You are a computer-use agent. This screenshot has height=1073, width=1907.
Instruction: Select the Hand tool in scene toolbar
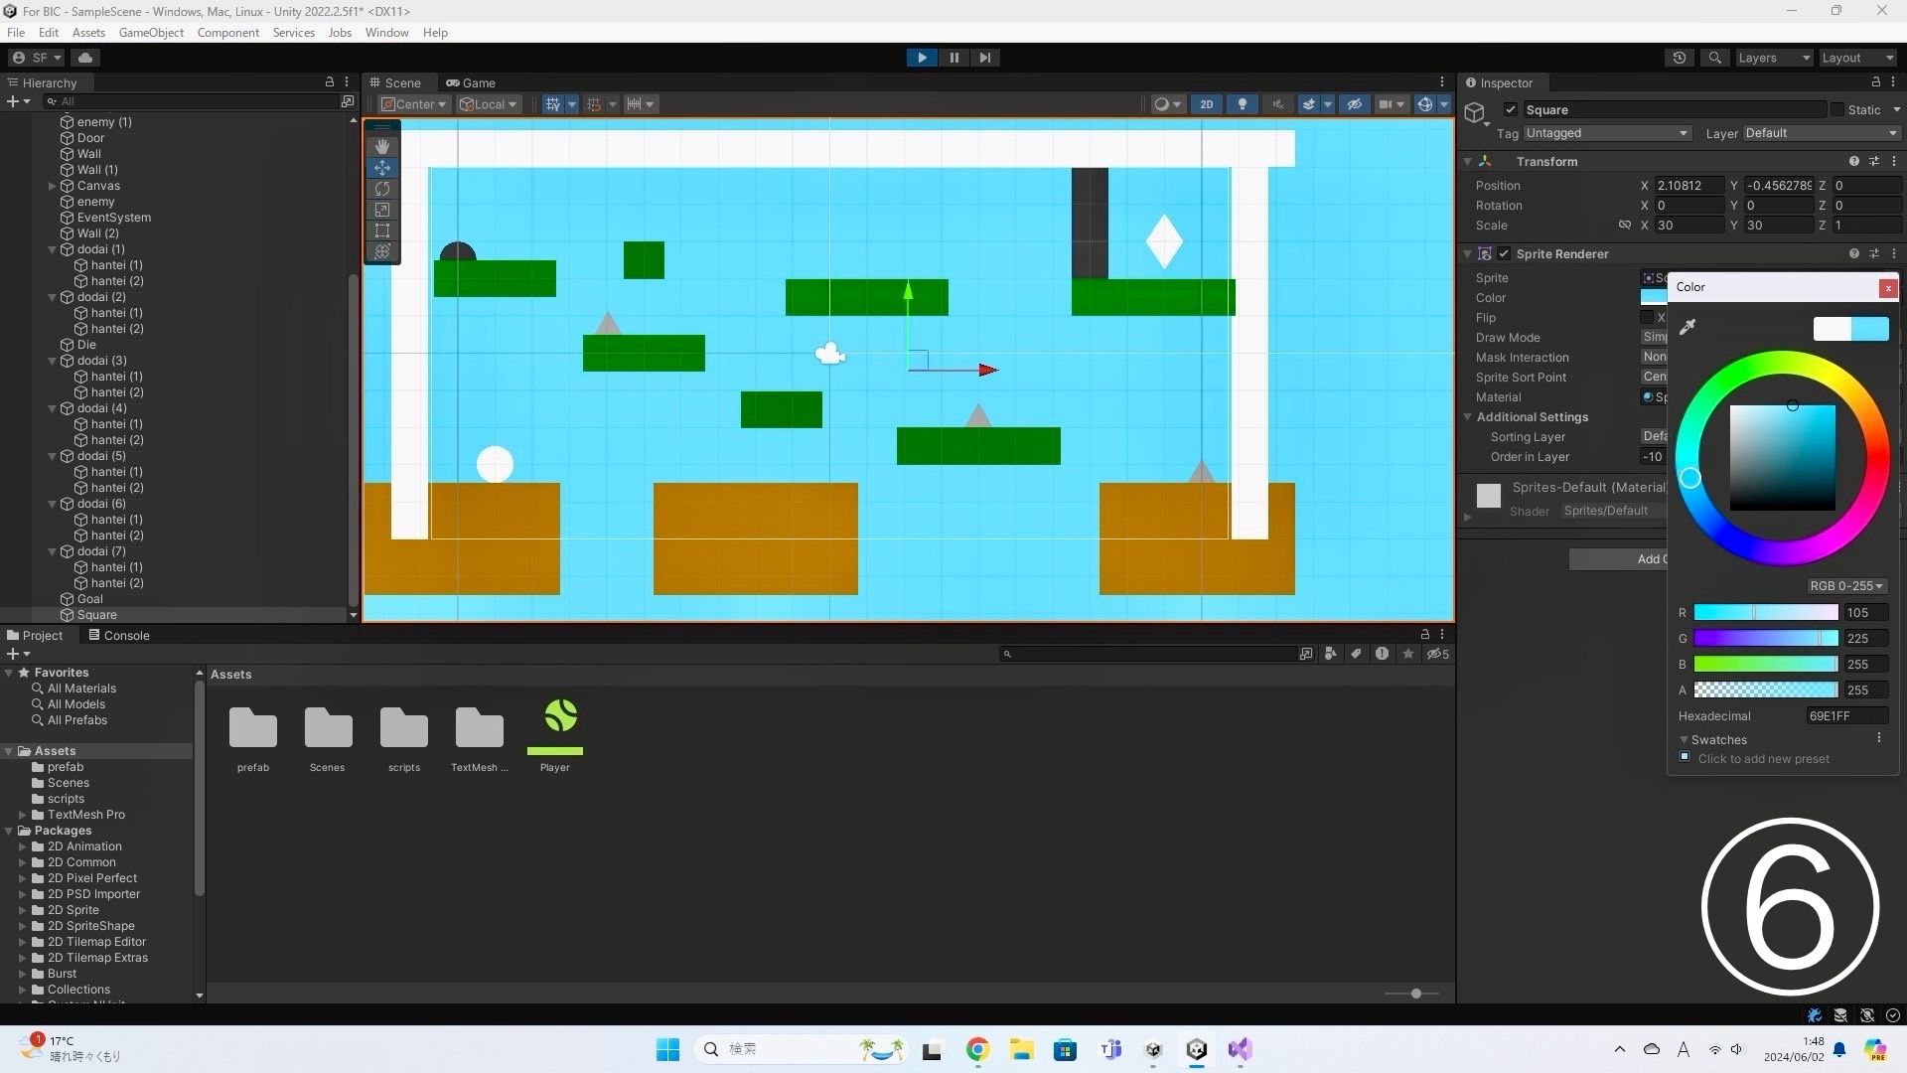click(382, 146)
